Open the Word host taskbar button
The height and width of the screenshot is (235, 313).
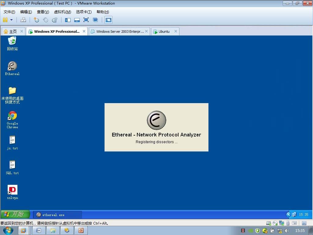(x=39, y=230)
